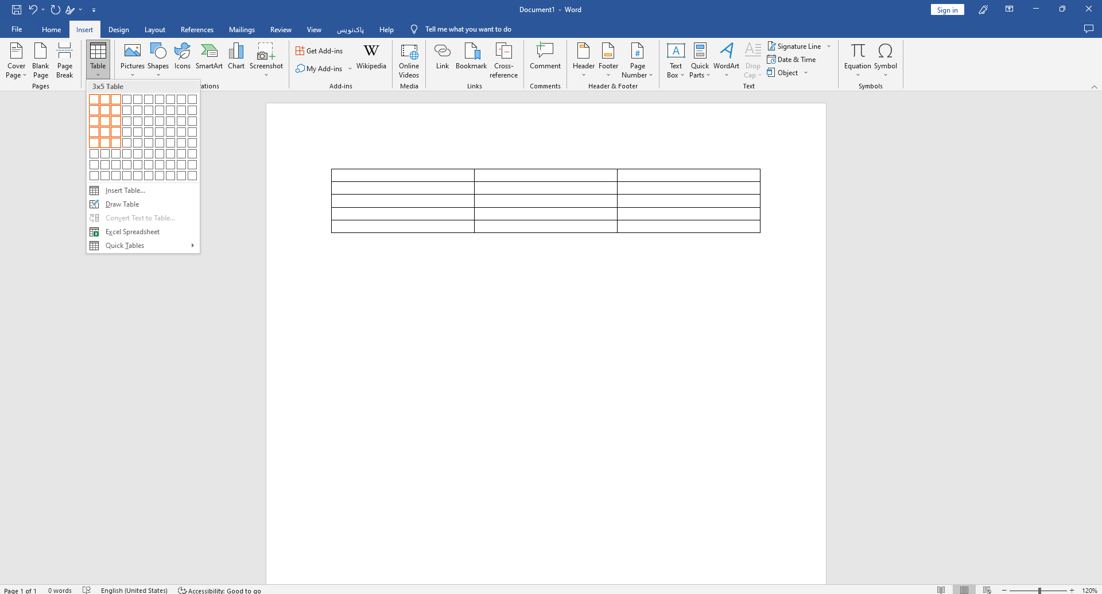Switch to Read Mode view
Image resolution: width=1102 pixels, height=594 pixels.
coord(941,590)
